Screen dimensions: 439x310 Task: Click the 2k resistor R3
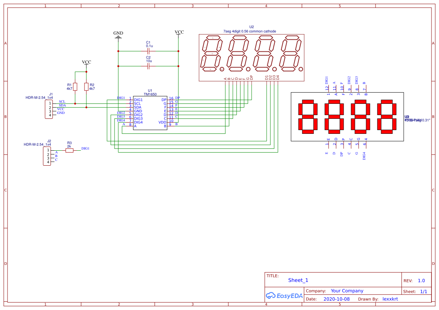coord(69,148)
